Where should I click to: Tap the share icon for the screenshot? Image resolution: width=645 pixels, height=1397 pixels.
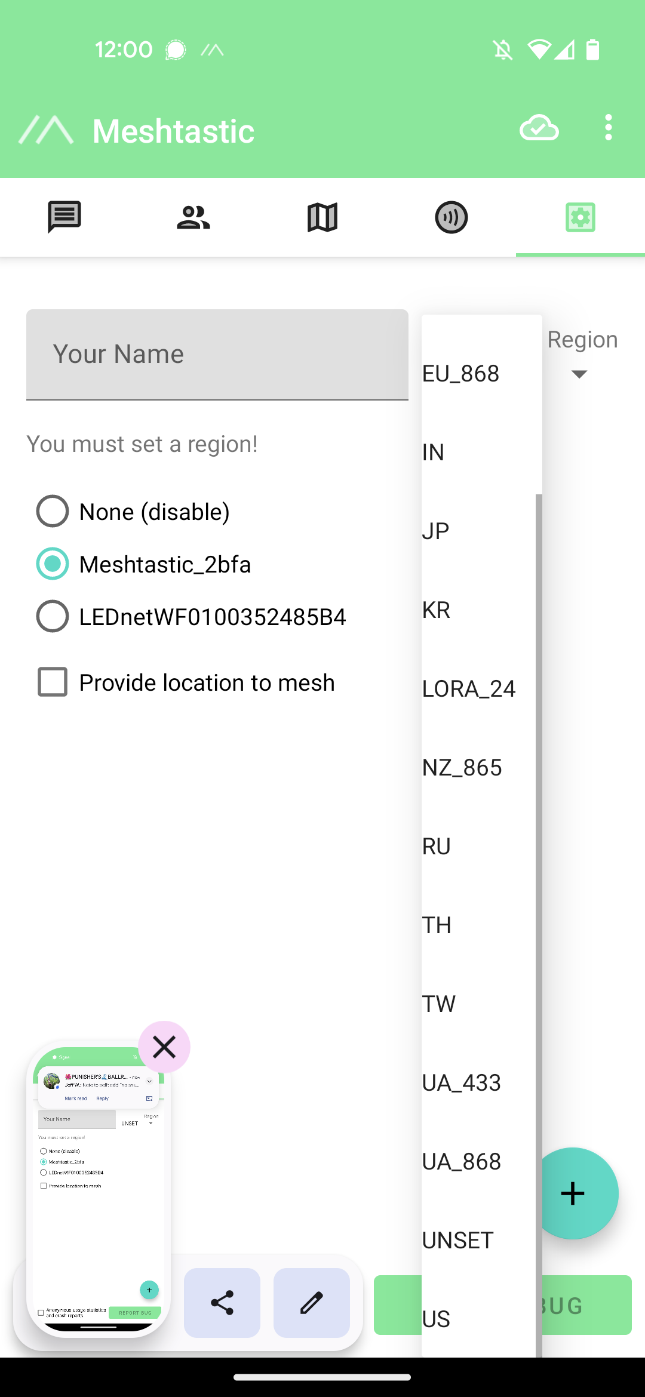[x=222, y=1303]
